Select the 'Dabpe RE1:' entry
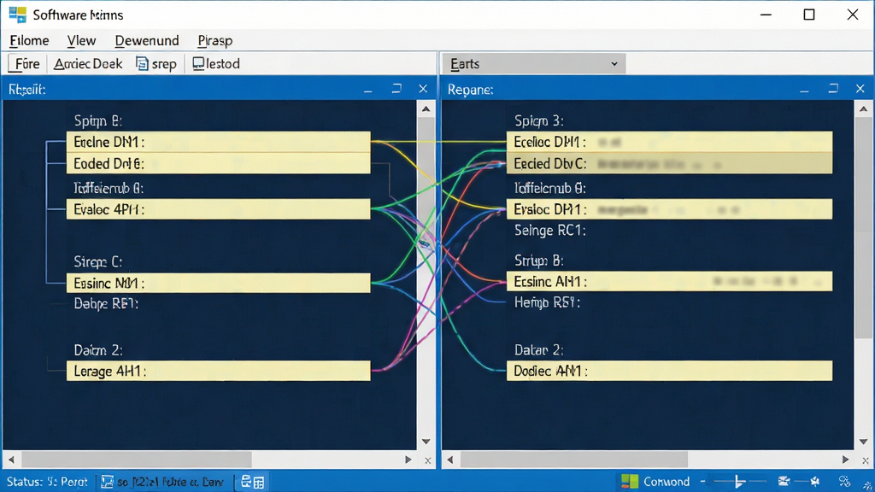The height and width of the screenshot is (492, 875). click(x=106, y=303)
